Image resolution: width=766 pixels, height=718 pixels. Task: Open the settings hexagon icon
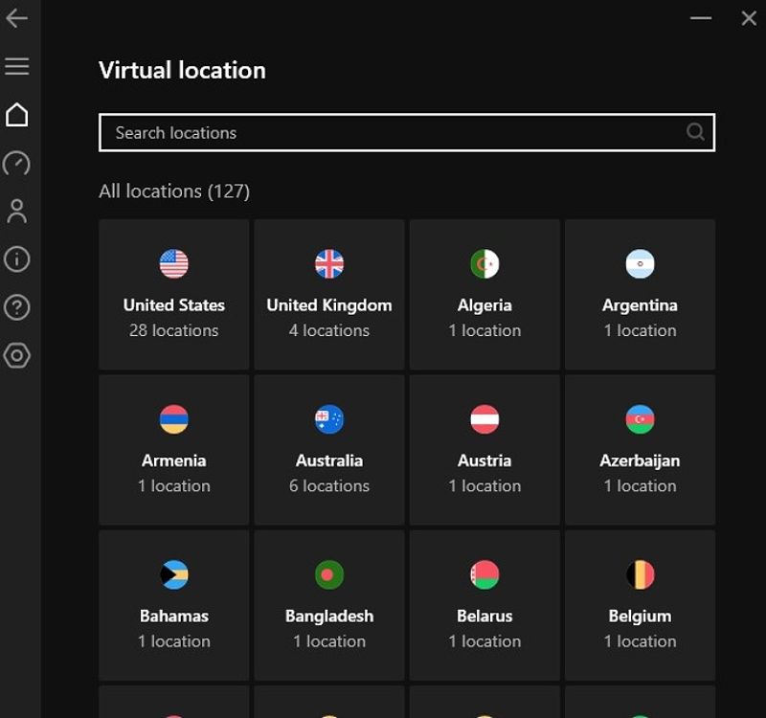tap(16, 355)
